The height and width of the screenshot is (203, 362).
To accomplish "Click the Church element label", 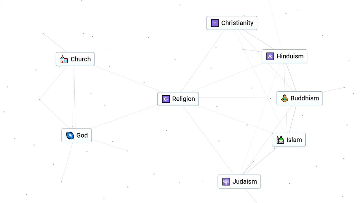I will 81,59.
